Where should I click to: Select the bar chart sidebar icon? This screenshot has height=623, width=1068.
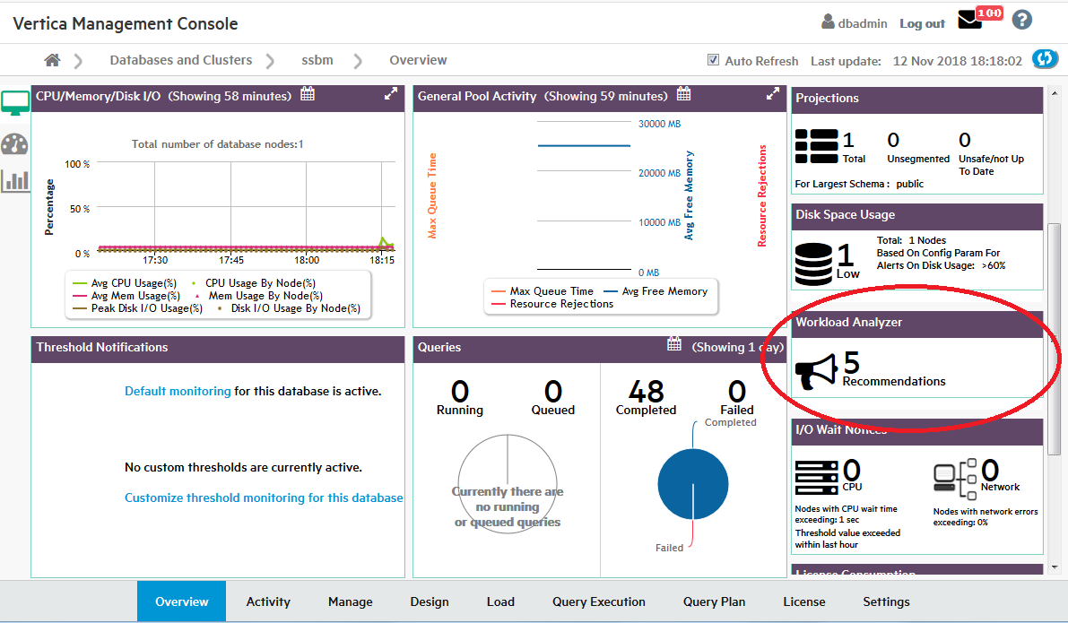tap(15, 181)
